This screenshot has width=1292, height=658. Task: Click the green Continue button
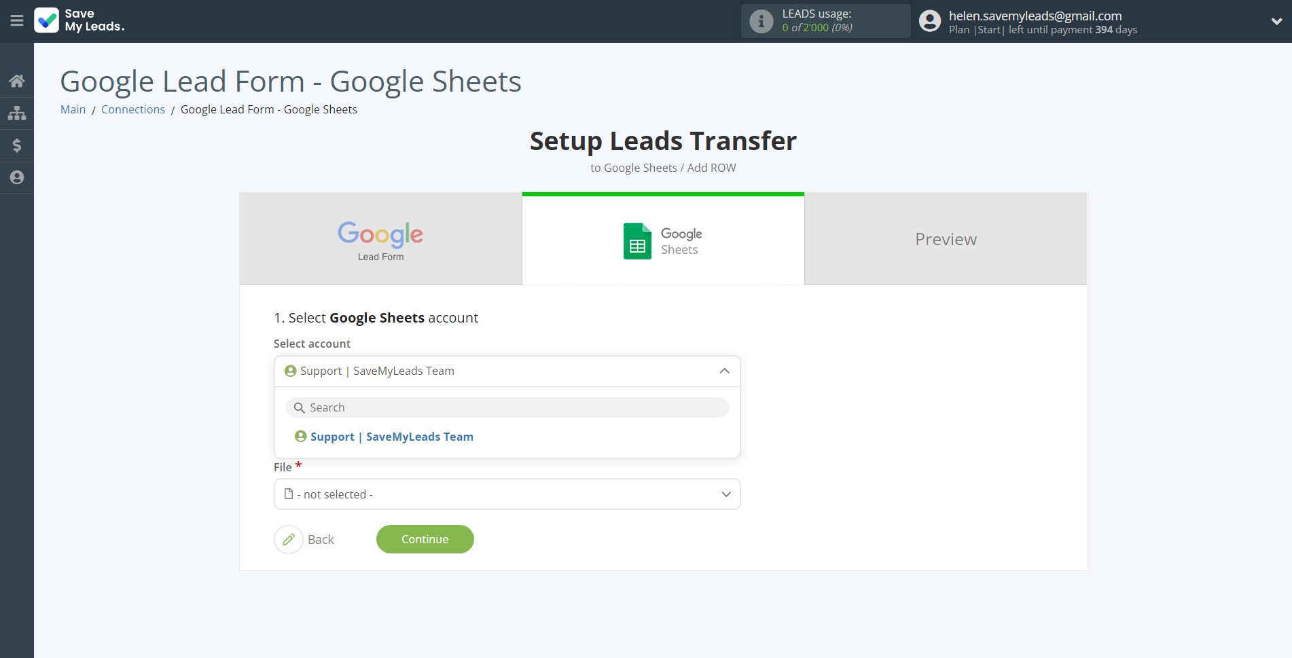tap(425, 539)
